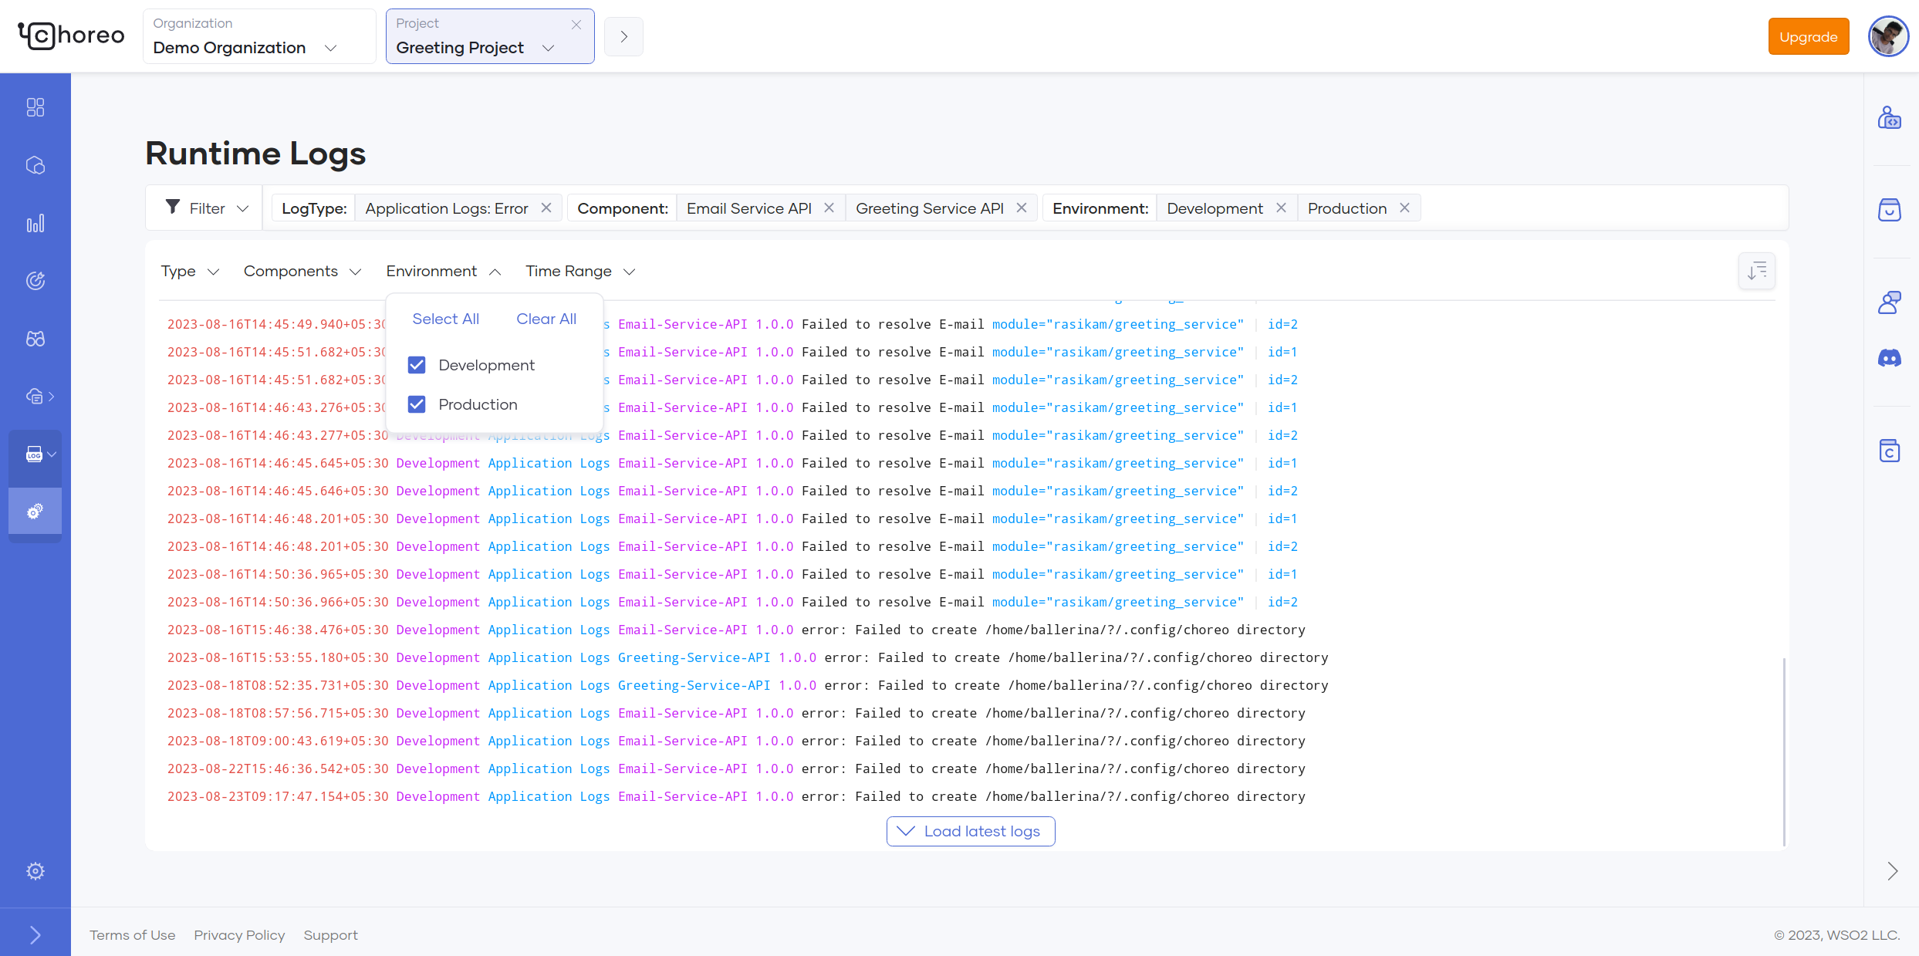This screenshot has width=1919, height=956.
Task: Remove Development environment filter chip
Action: (x=1281, y=208)
